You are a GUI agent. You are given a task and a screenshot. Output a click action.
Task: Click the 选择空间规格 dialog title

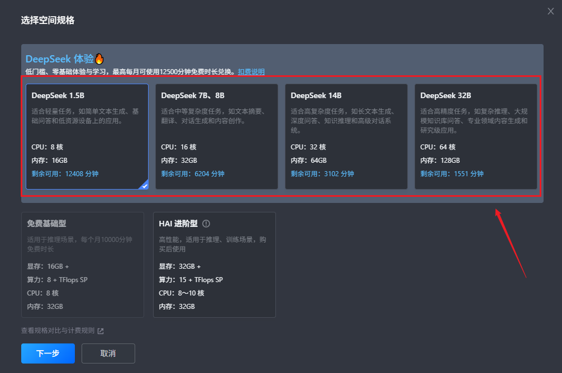coord(47,21)
